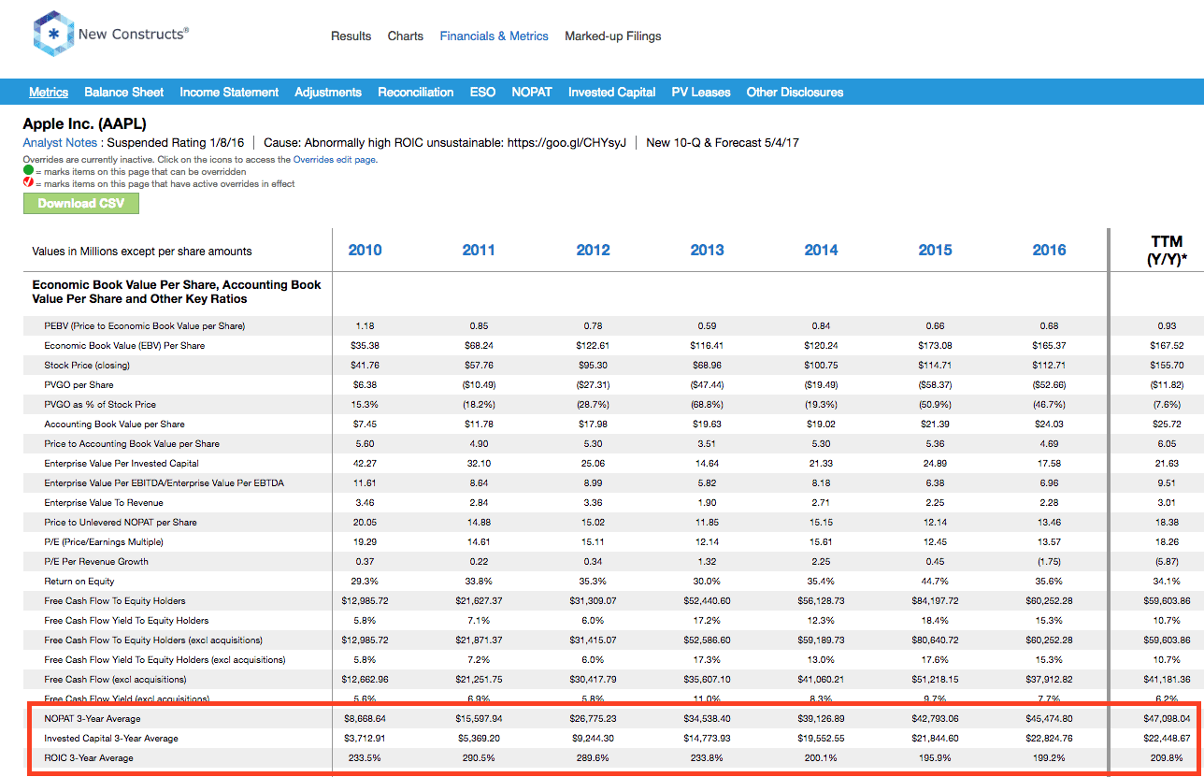
Task: Click the 2016 column header
Action: coord(1049,250)
